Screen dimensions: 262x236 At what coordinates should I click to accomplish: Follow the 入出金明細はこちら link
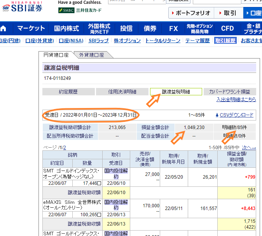pos(236,100)
